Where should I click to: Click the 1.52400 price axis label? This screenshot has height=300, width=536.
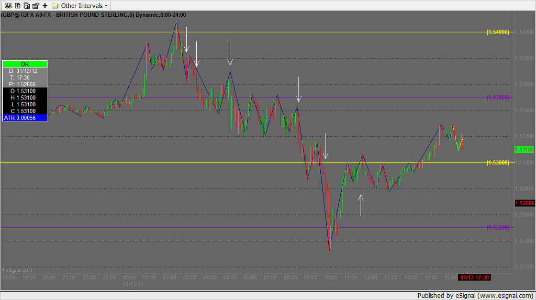524,241
